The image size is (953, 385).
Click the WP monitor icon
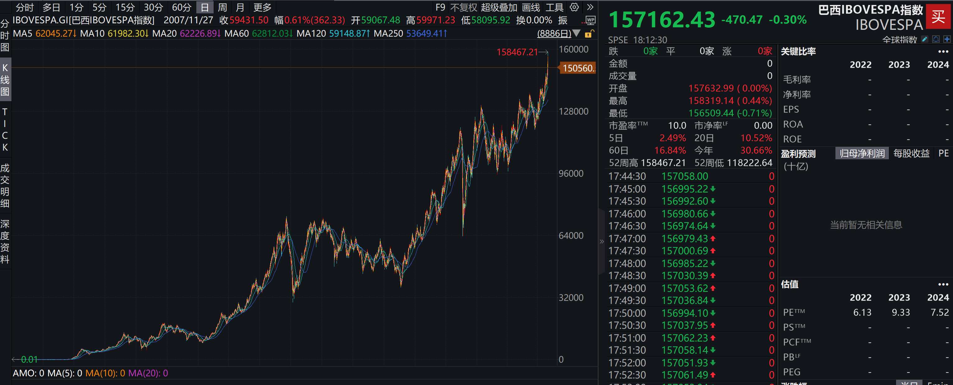click(x=590, y=20)
